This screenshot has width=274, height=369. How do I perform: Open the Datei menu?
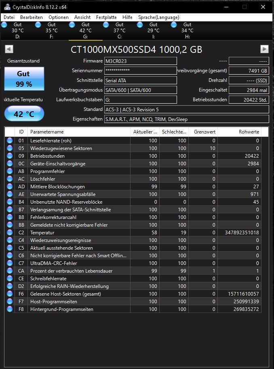tap(9, 17)
